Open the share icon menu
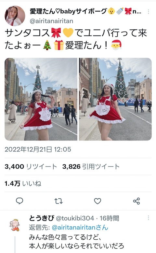 136,201
